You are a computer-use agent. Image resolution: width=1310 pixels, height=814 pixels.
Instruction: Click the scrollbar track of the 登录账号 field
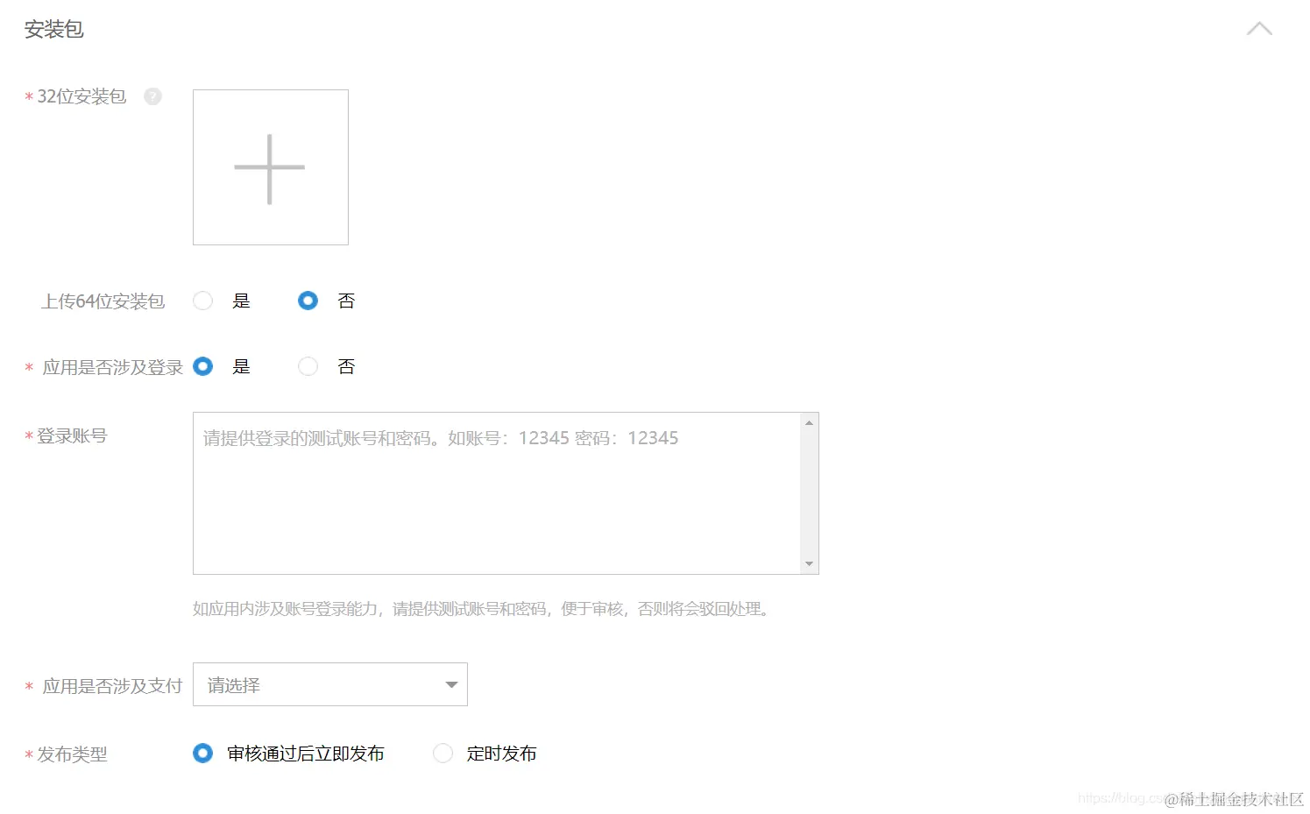click(x=809, y=492)
